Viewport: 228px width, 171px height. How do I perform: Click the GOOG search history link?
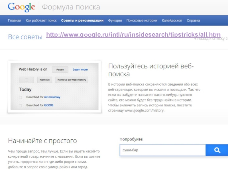tap(48, 105)
